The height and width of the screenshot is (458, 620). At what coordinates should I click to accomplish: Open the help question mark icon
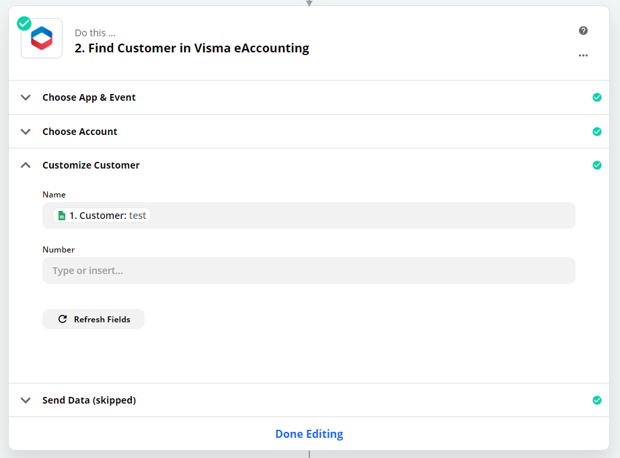pyautogui.click(x=583, y=31)
